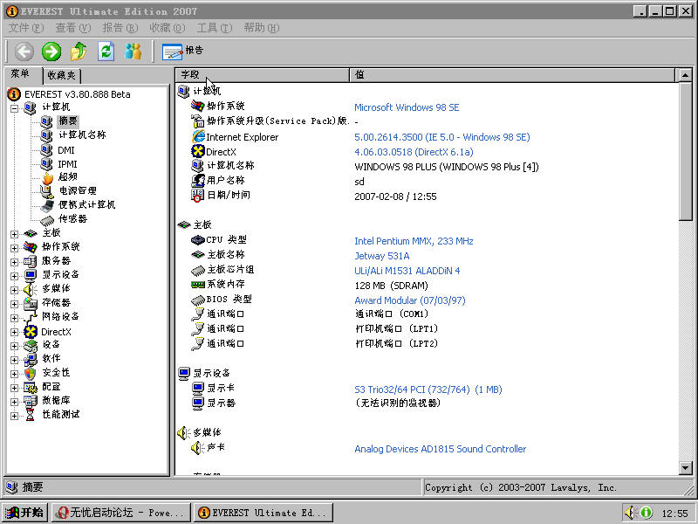
Task: Open the 工具(T) menu
Action: [x=215, y=28]
